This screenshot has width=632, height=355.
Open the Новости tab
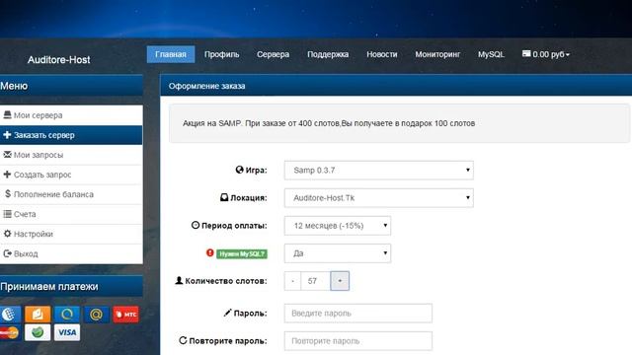tap(382, 54)
